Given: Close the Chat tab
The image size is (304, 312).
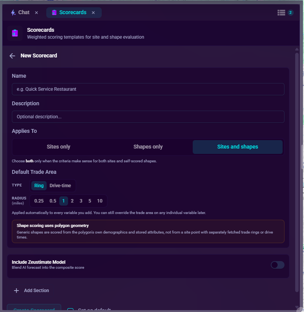Looking at the screenshot, I should [x=36, y=13].
